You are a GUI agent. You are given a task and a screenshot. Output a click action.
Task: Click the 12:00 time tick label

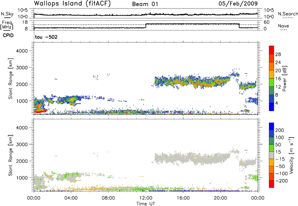pyautogui.click(x=146, y=198)
